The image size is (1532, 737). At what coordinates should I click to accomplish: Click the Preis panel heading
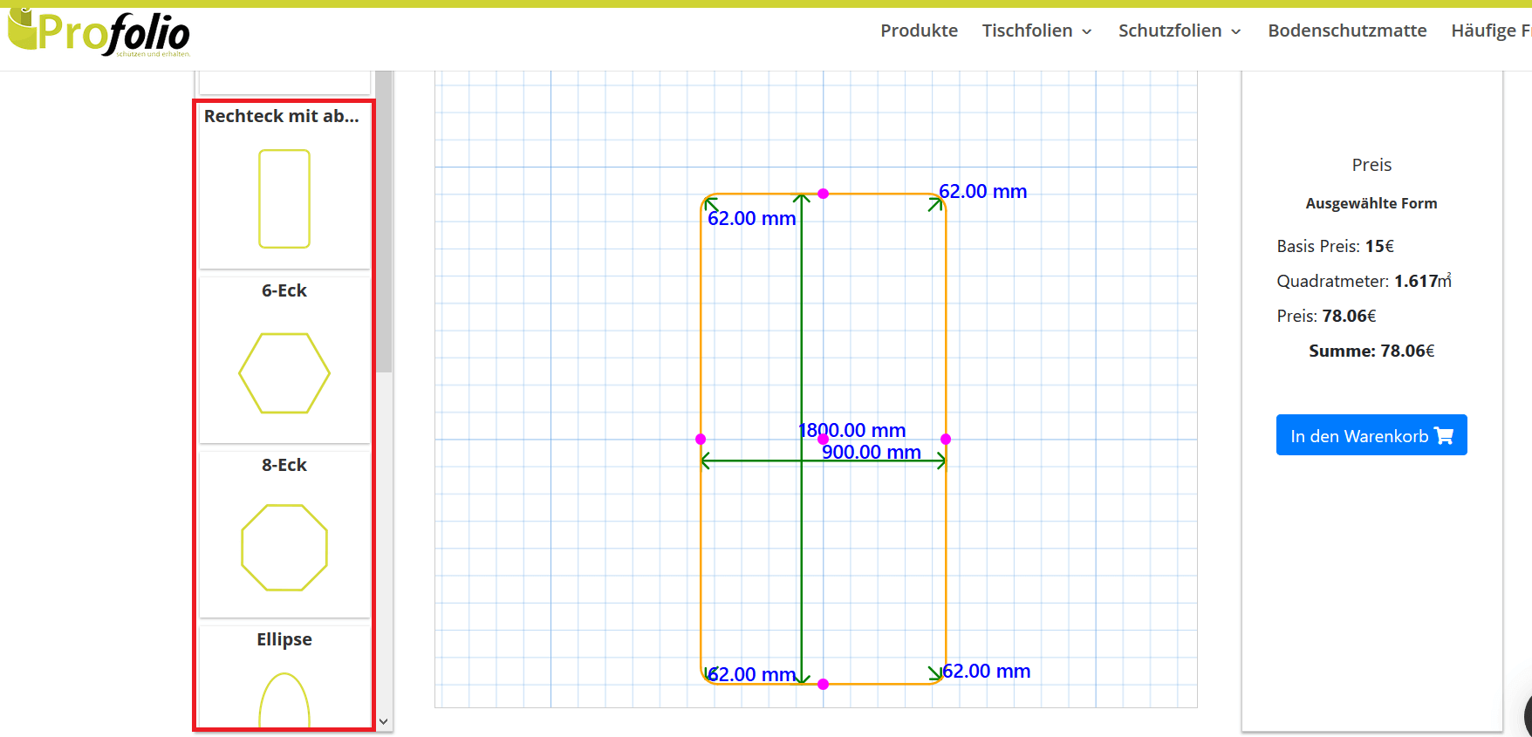click(x=1371, y=165)
